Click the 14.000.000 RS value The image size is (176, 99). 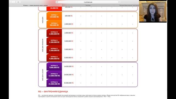pos(69,67)
